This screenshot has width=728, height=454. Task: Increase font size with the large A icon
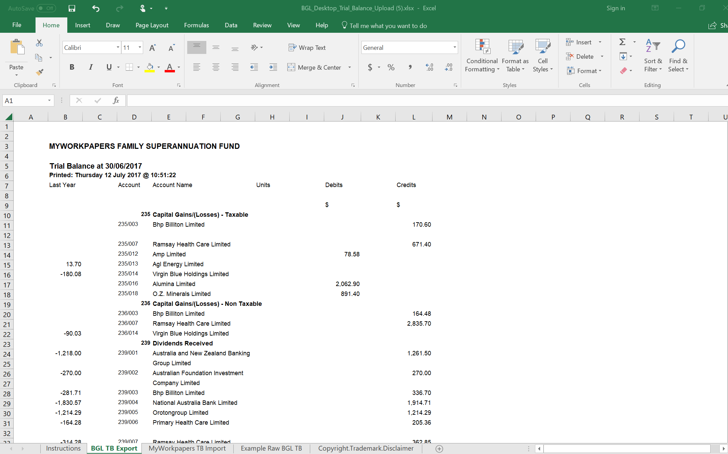tap(153, 48)
